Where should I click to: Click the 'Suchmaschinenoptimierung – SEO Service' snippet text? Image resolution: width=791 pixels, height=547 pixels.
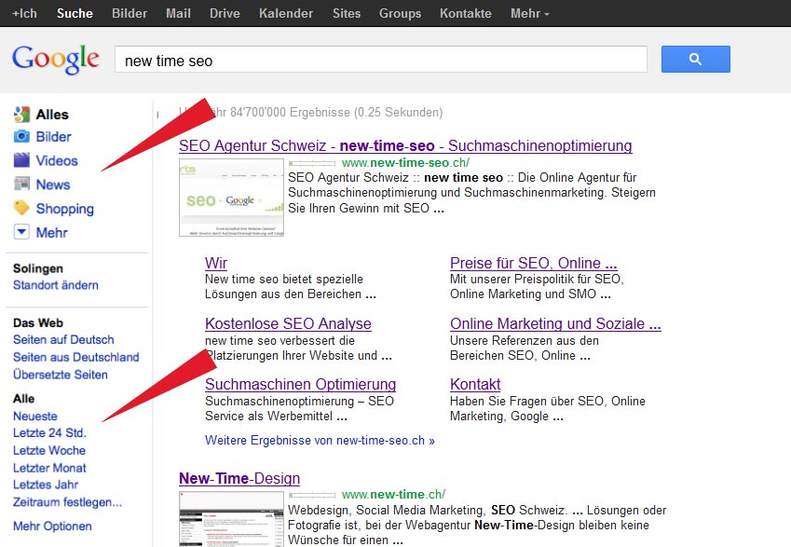click(299, 409)
